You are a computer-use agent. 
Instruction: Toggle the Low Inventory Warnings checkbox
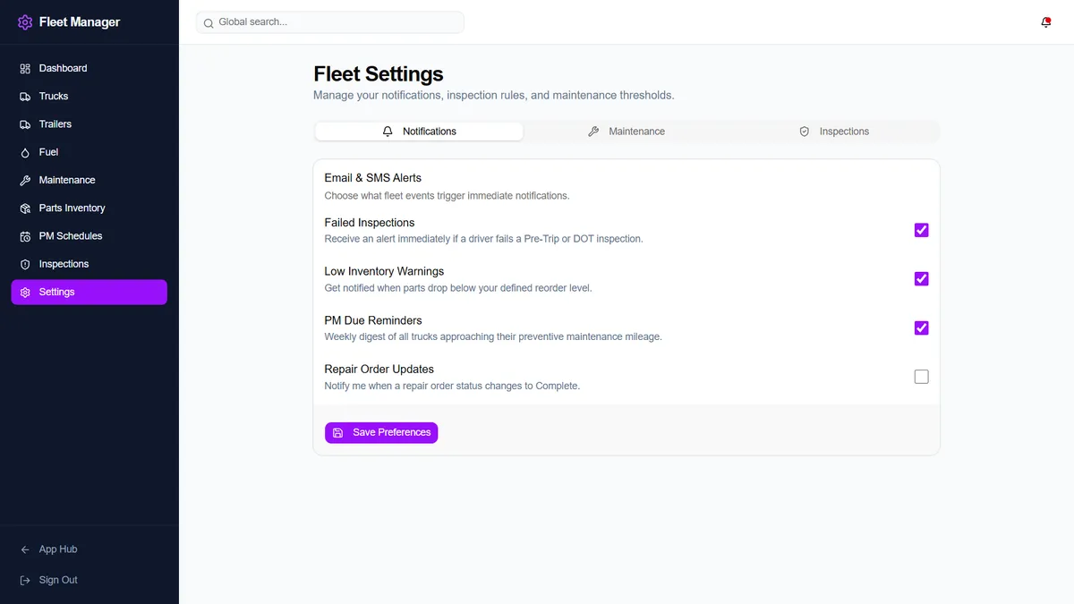pos(921,279)
